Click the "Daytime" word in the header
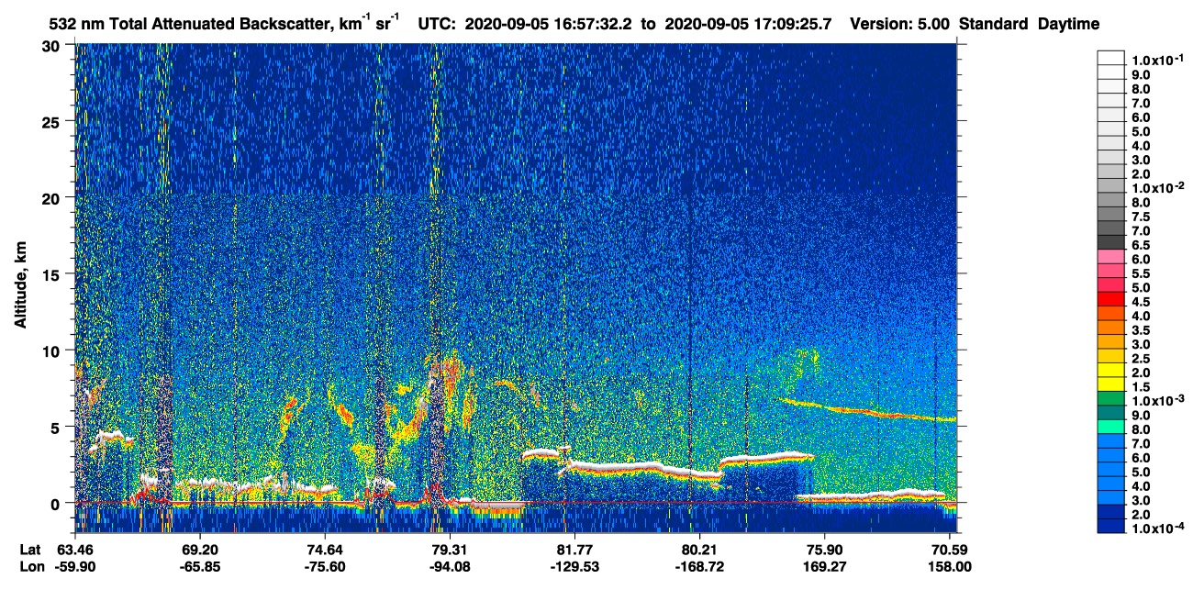The width and height of the screenshot is (1193, 612). [1068, 25]
